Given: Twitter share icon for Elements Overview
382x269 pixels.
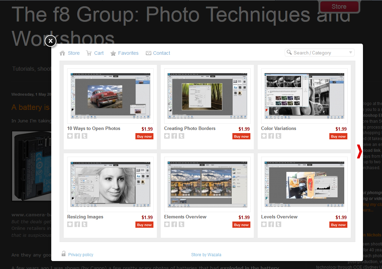Looking at the screenshot, I should (x=181, y=224).
